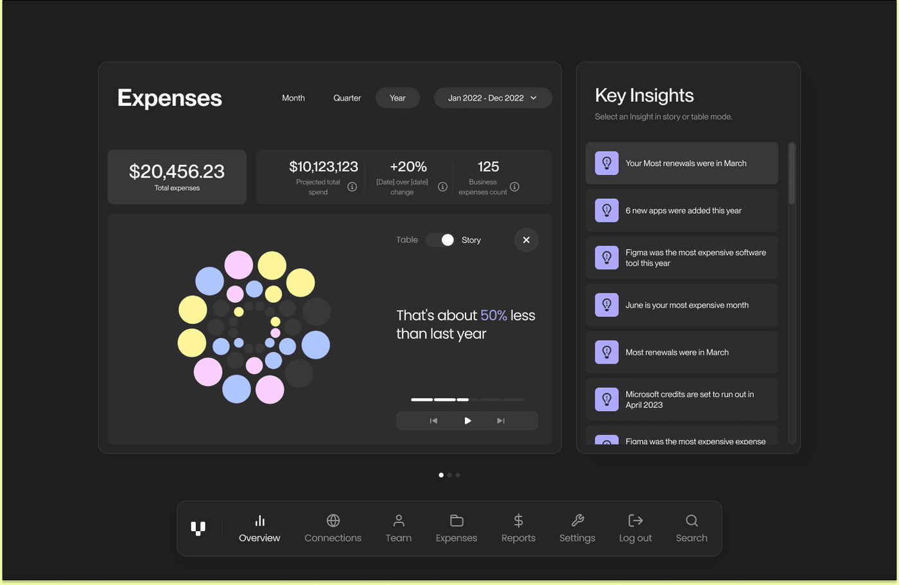The width and height of the screenshot is (899, 585).
Task: Open Expenses folder in bottom navigation
Action: coord(457,529)
